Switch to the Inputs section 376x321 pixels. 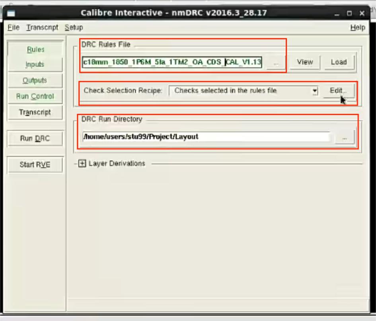tap(35, 64)
